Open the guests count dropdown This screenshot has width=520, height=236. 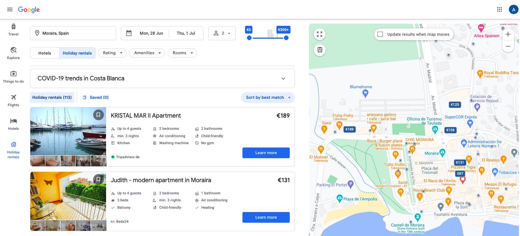pyautogui.click(x=222, y=33)
